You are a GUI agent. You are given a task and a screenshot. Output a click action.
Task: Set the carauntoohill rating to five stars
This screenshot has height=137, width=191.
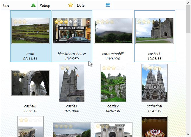(116, 22)
